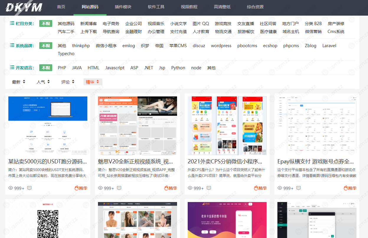Click the DKYM site logo
Image resolution: width=368 pixels, height=238 pixels.
tap(24, 7)
